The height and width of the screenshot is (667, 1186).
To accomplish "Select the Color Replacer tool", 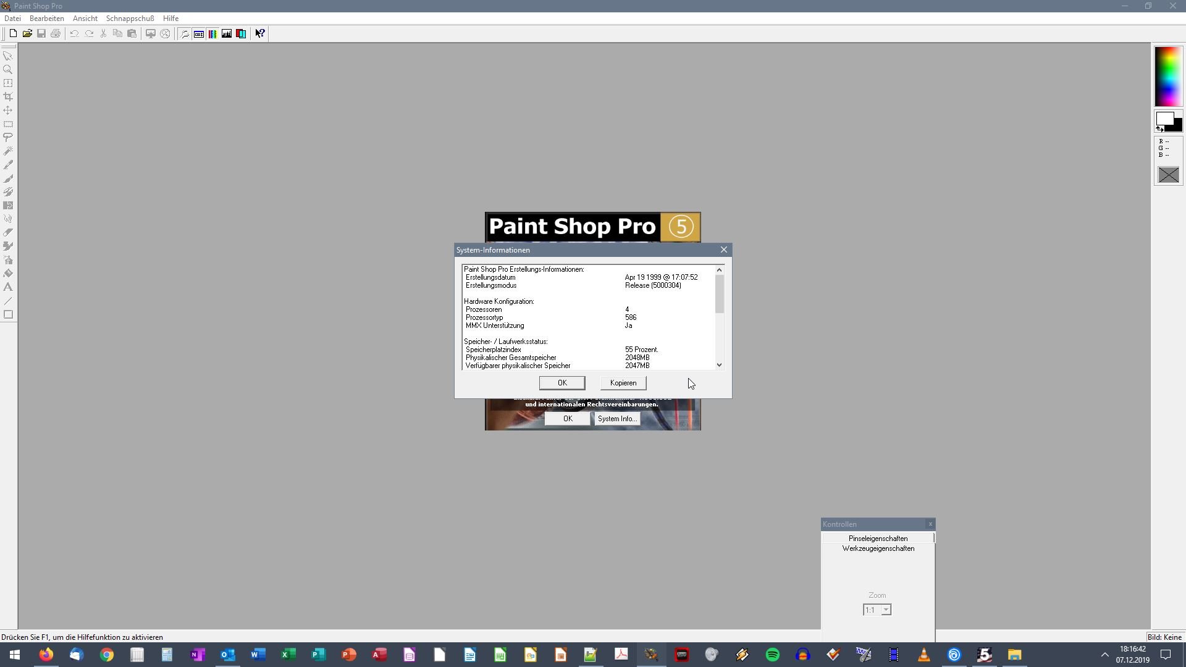I will 8,206.
